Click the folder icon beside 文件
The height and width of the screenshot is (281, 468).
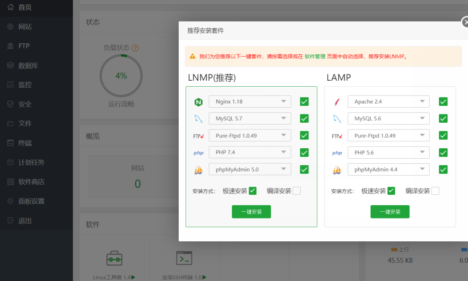[11, 123]
